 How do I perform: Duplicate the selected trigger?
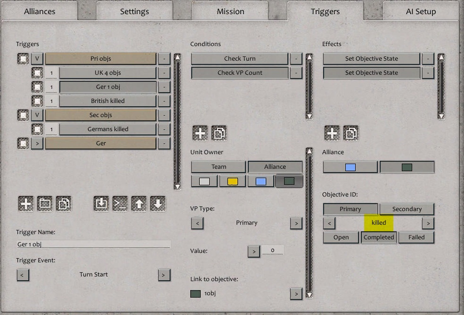64,204
